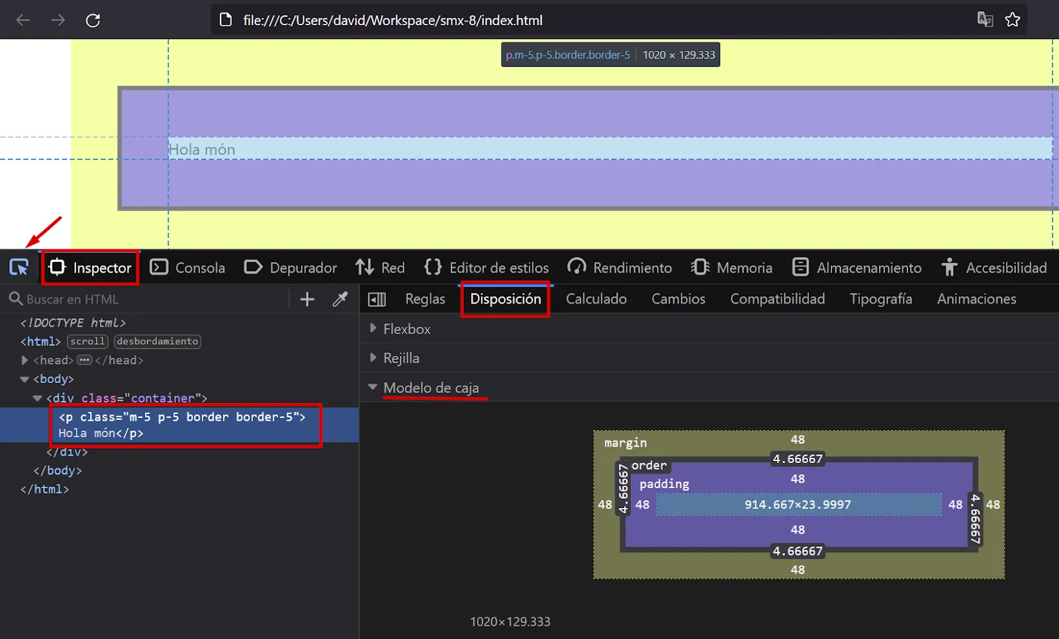Collapse the div container node

tap(37, 398)
